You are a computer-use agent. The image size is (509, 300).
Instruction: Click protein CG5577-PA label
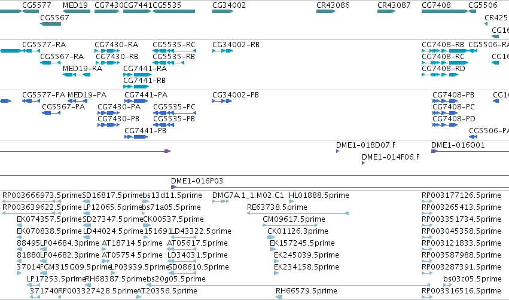tap(44, 94)
